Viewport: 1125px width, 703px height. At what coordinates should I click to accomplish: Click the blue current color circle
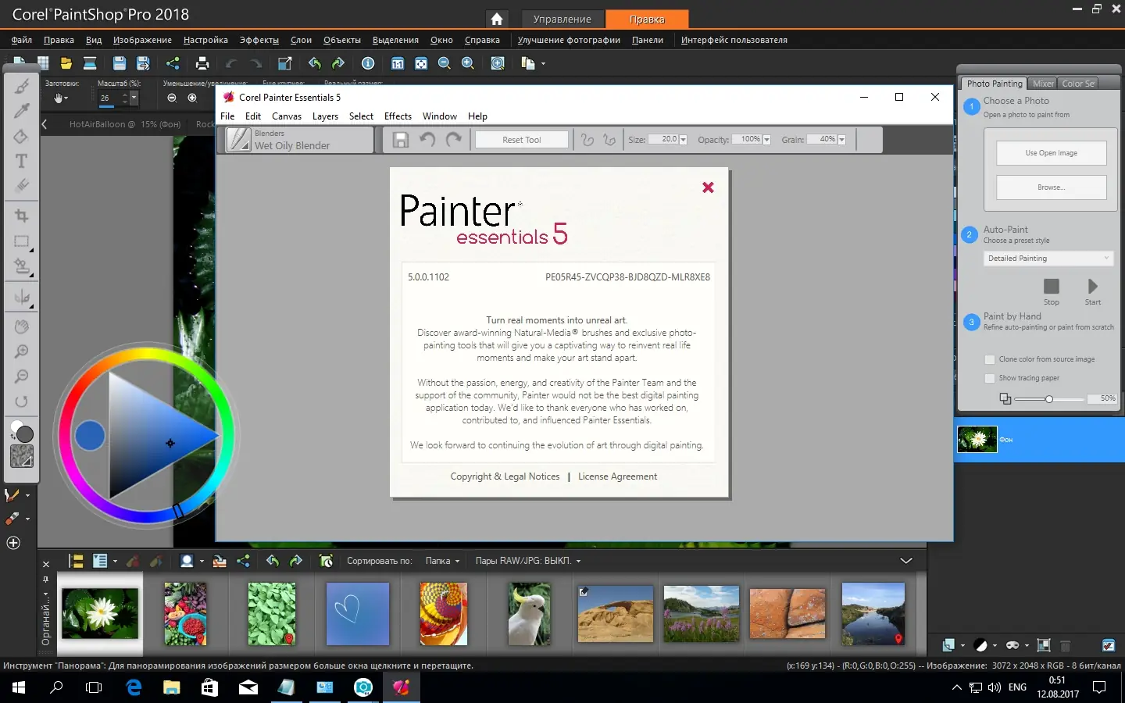pos(90,435)
